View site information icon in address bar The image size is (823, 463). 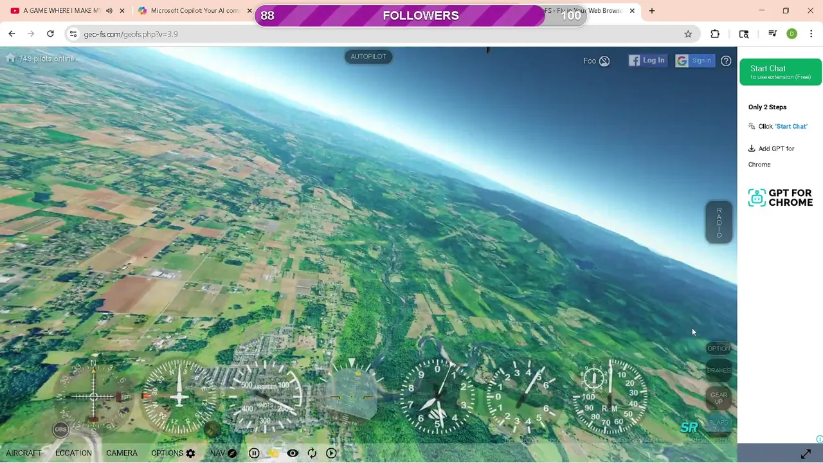(73, 34)
